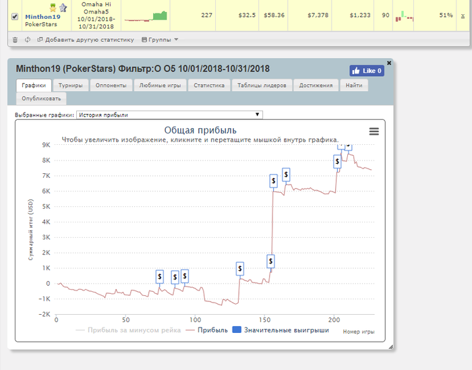Viewport: 472px width, 370px height.
Task: Switch to the Статистика tab
Action: tap(209, 86)
